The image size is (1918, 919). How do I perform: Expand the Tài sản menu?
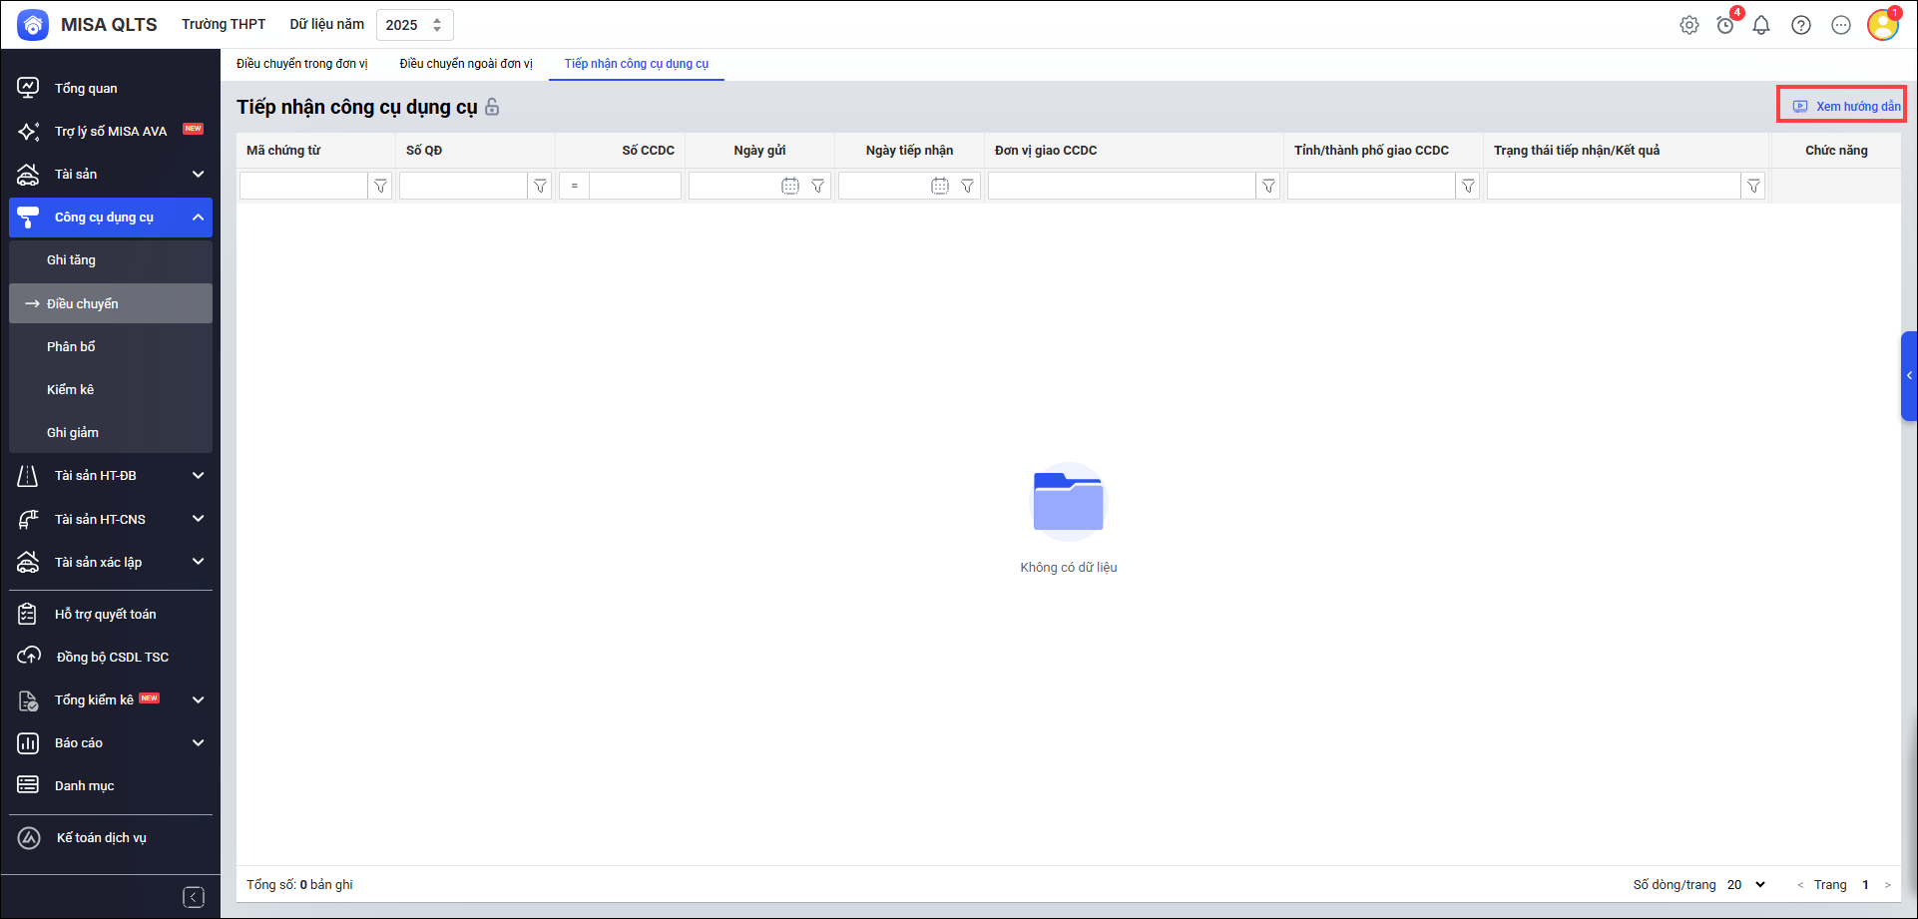coord(111,174)
